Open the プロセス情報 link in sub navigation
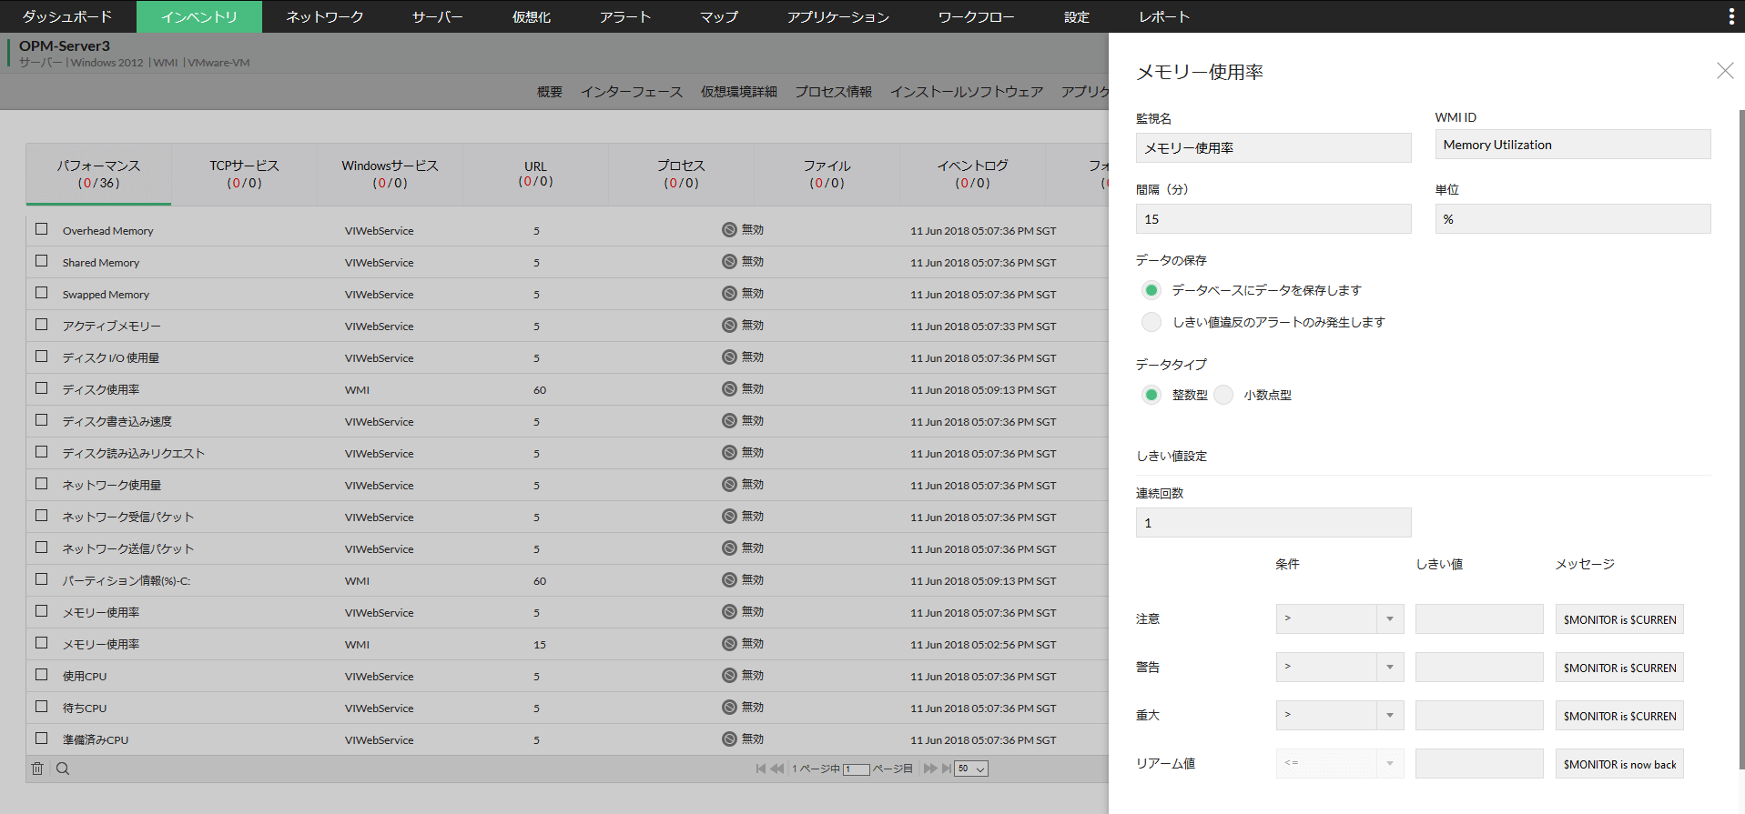The width and height of the screenshot is (1745, 814). (x=833, y=92)
